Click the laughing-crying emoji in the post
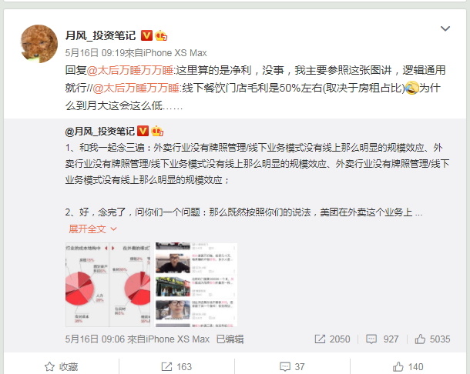Viewport: 470px width, 374px height. click(x=411, y=88)
